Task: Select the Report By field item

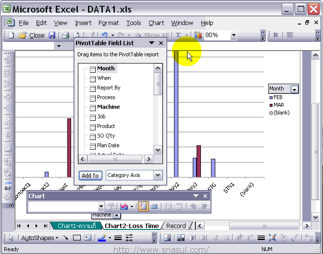Action: 109,88
